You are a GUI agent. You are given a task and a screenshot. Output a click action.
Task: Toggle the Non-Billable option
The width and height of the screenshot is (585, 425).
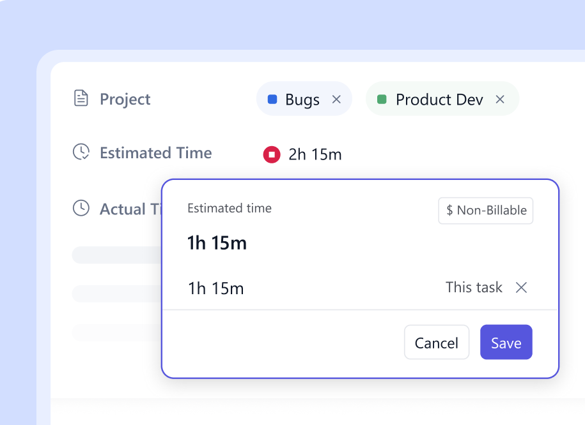pyautogui.click(x=485, y=211)
